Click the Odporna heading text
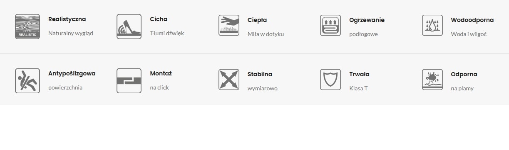The width and height of the screenshot is (509, 150). tap(464, 75)
